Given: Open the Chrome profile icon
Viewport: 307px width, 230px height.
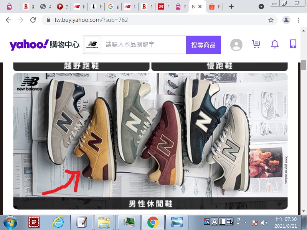Looking at the screenshot, I should coord(286,20).
